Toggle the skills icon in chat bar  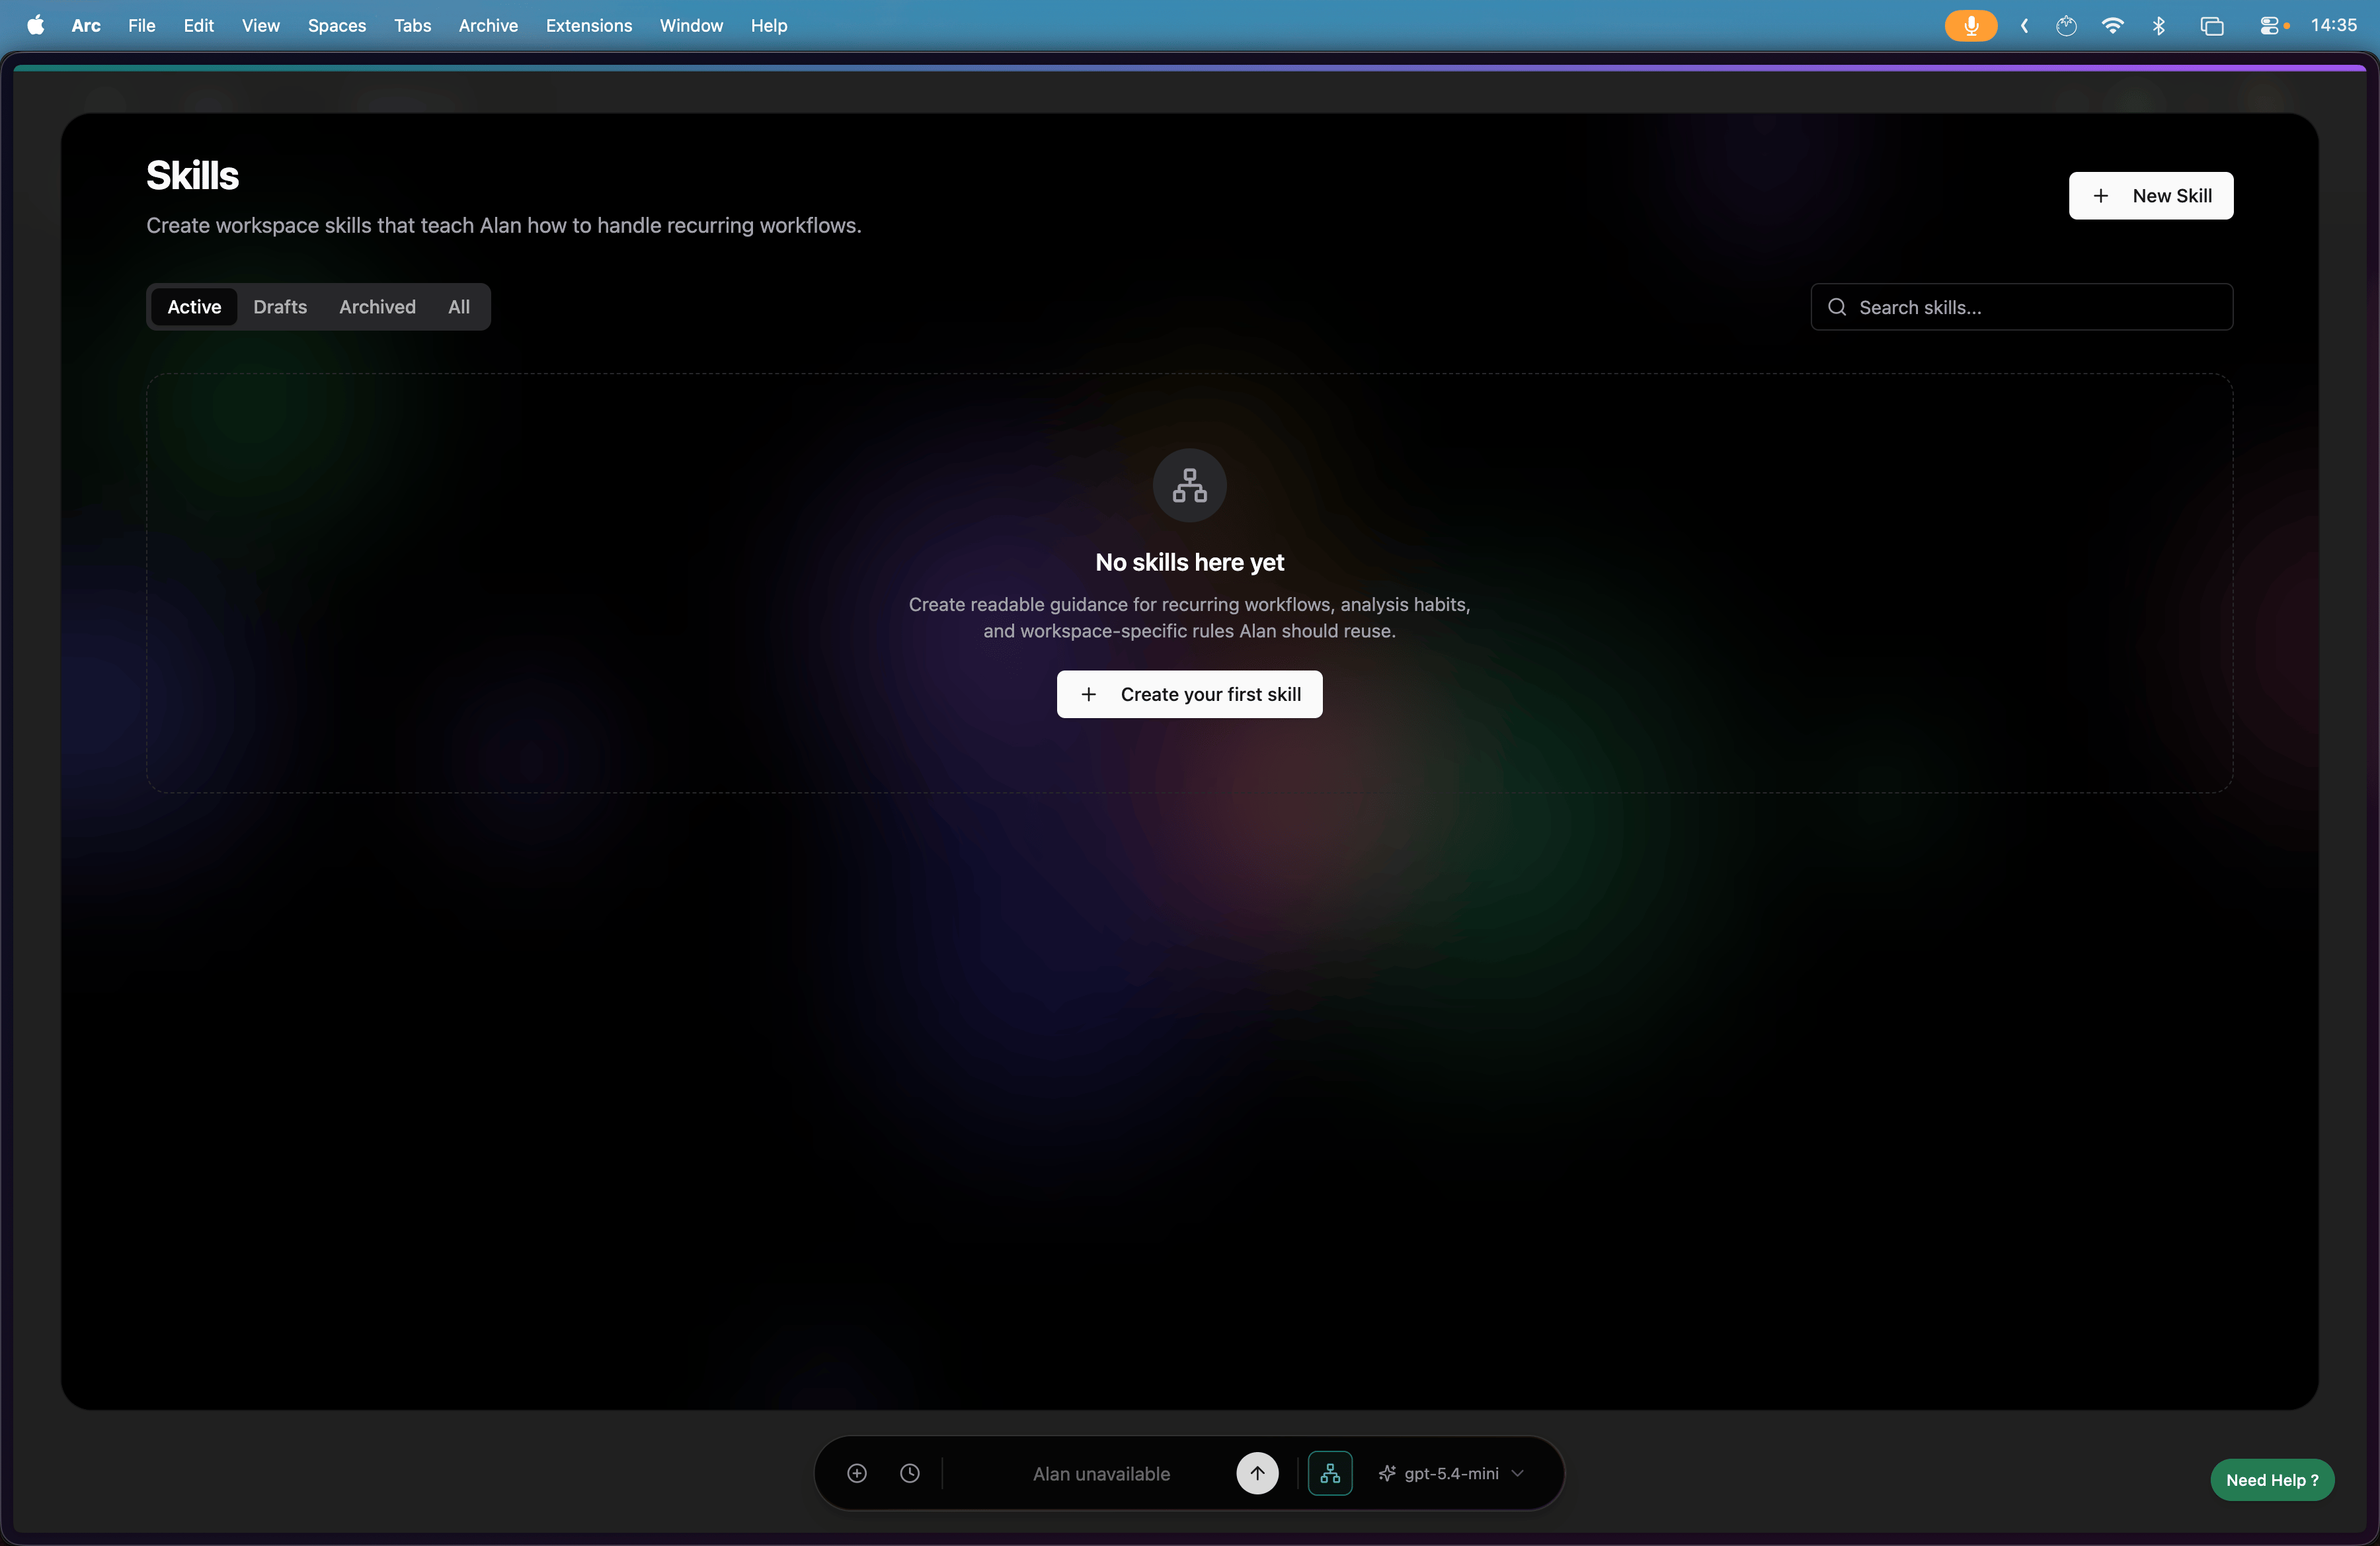click(1330, 1473)
